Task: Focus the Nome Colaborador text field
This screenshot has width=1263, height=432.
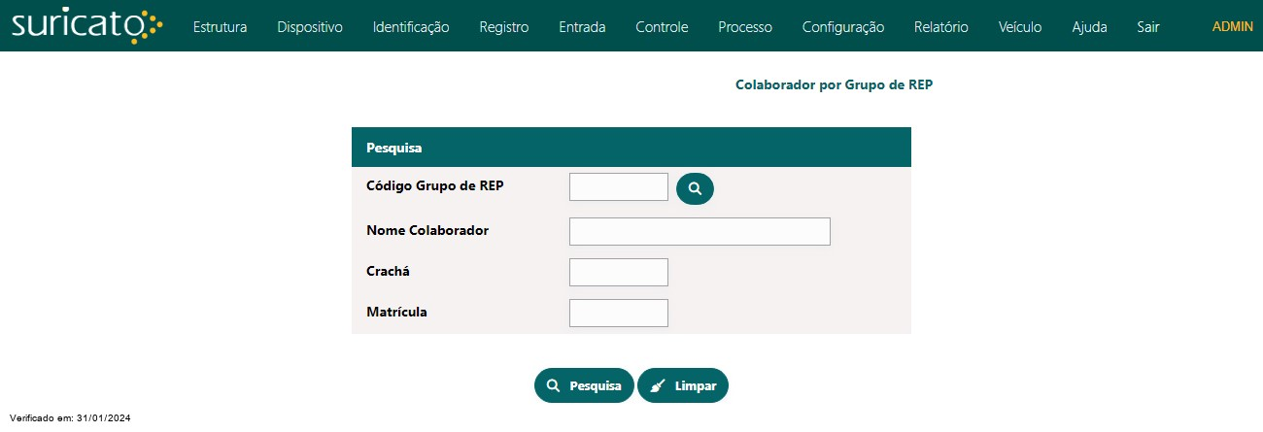Action: click(700, 231)
